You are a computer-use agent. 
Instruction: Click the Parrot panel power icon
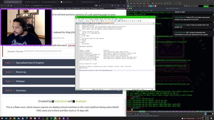point(187,6)
